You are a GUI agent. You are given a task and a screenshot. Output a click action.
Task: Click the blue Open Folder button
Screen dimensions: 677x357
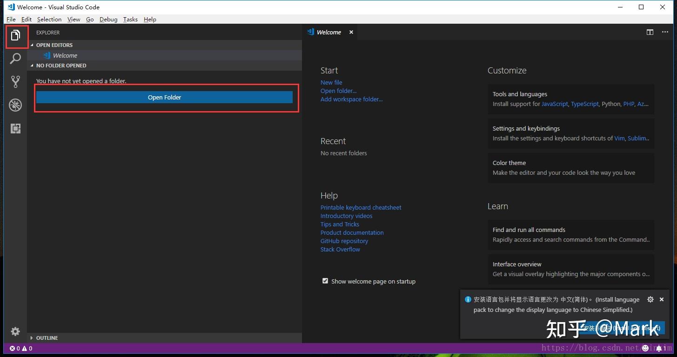pos(164,97)
